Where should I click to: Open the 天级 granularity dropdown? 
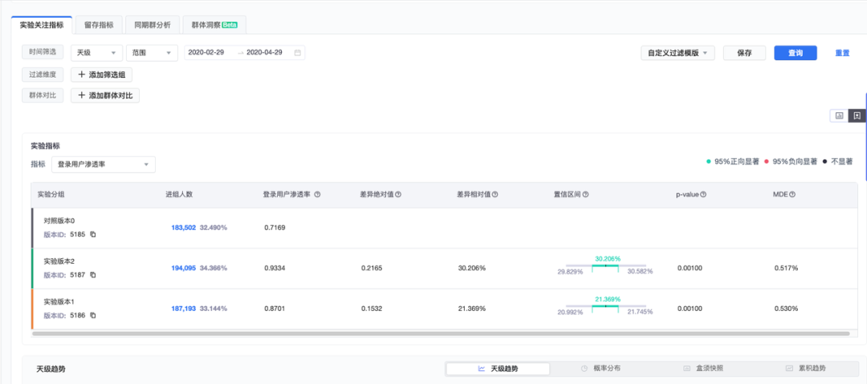pyautogui.click(x=97, y=52)
